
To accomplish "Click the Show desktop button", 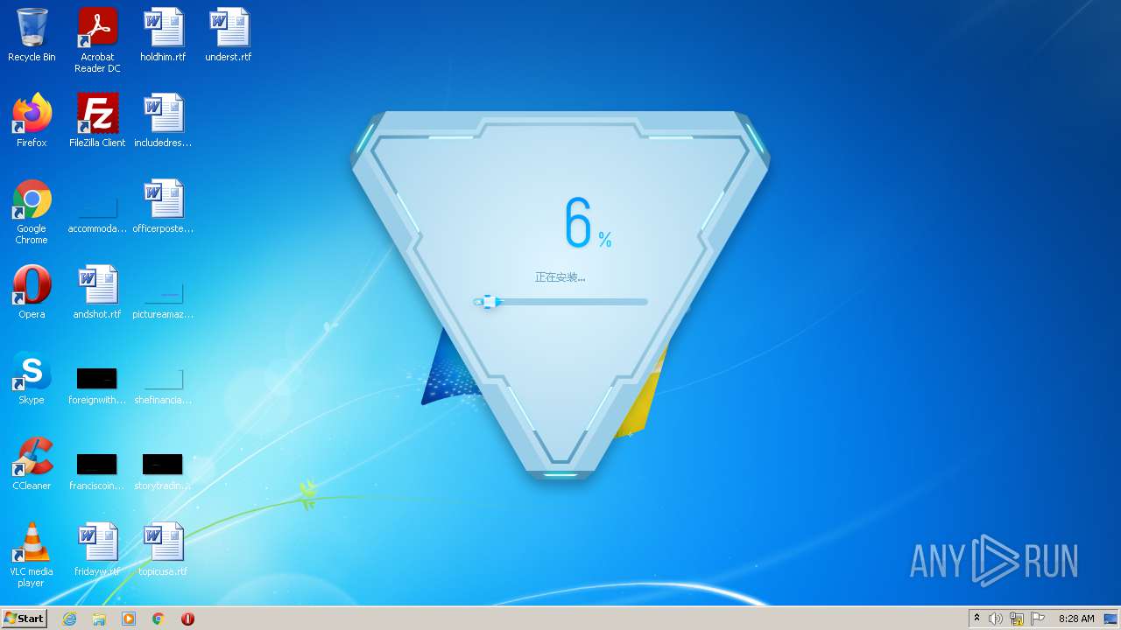I will tap(1110, 619).
